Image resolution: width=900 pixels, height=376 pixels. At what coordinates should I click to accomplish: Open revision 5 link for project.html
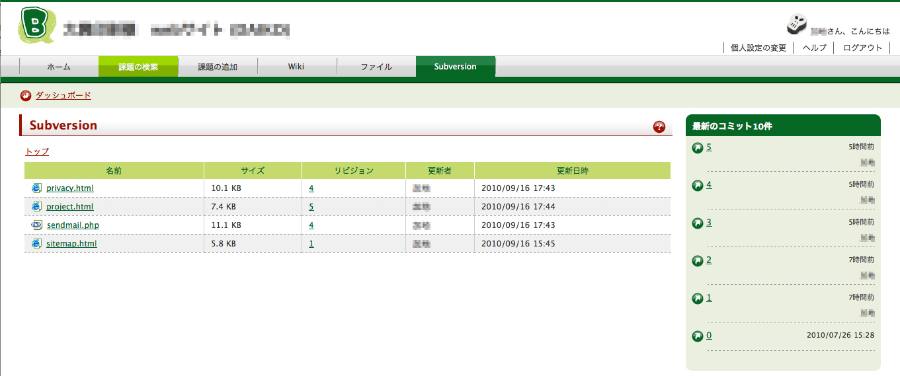311,207
